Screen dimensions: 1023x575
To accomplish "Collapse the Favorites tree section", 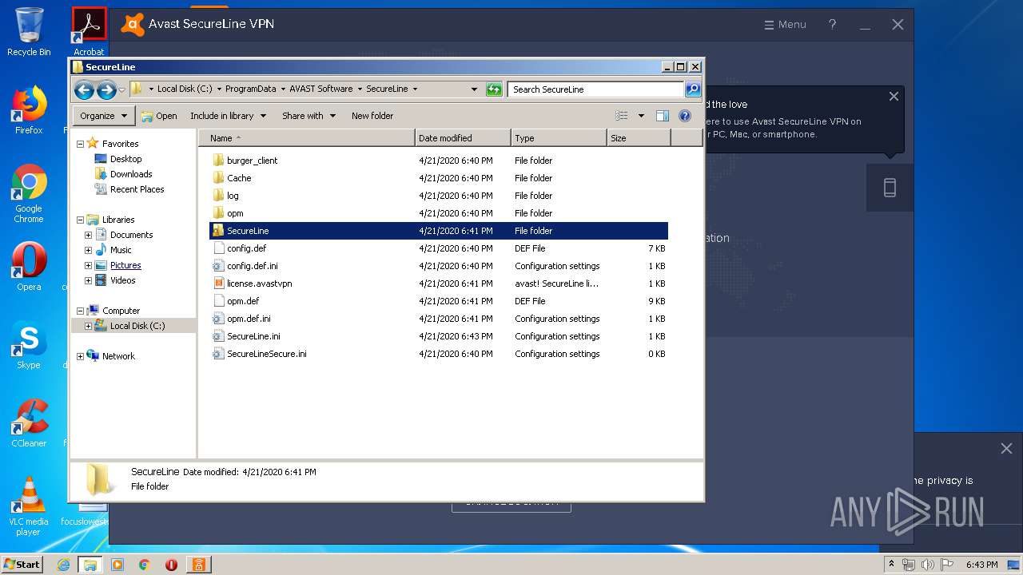I will coord(80,145).
